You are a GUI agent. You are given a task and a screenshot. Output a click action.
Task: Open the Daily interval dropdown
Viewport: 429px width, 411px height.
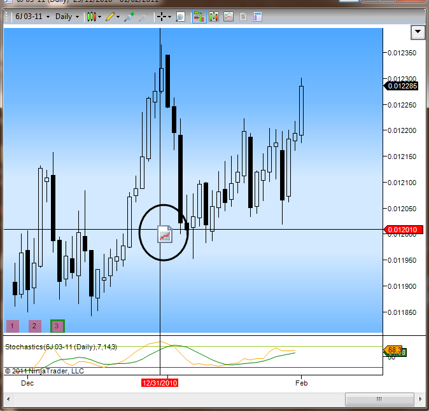67,17
